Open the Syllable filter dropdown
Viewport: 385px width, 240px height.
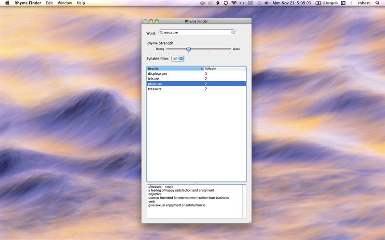[178, 59]
